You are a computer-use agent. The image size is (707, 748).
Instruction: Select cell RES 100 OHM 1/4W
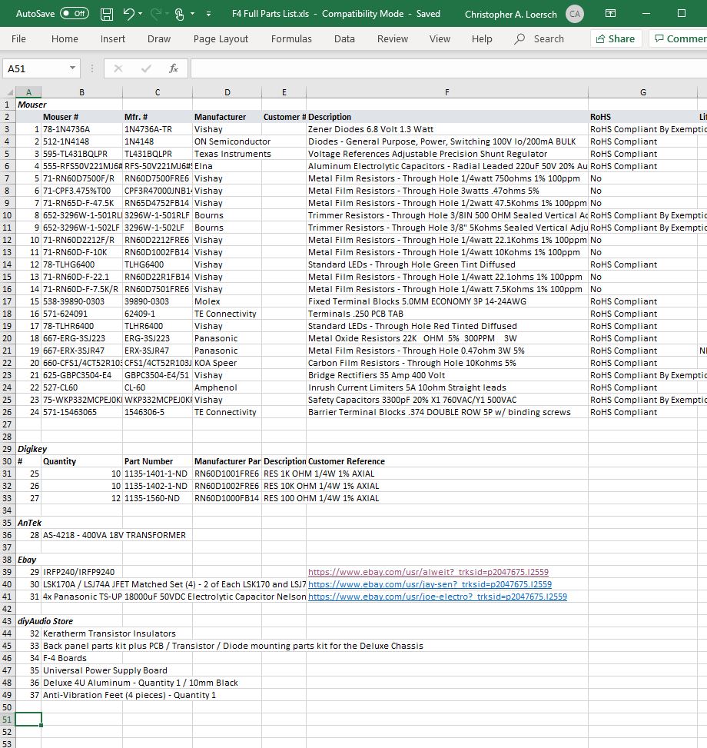coord(284,498)
